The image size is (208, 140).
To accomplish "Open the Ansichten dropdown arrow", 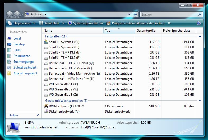I will click(x=63, y=23).
